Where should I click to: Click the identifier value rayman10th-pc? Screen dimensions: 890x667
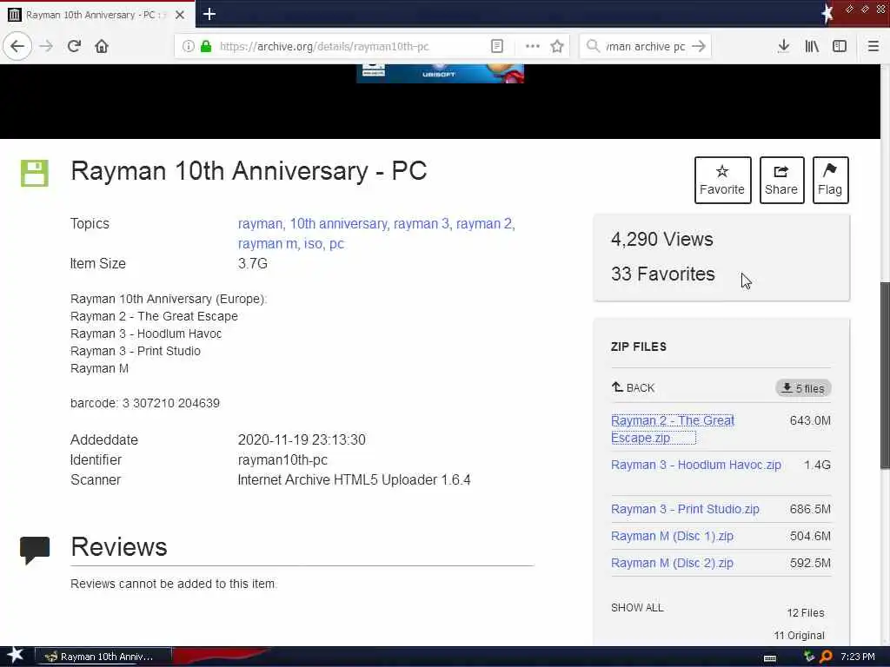coord(282,460)
